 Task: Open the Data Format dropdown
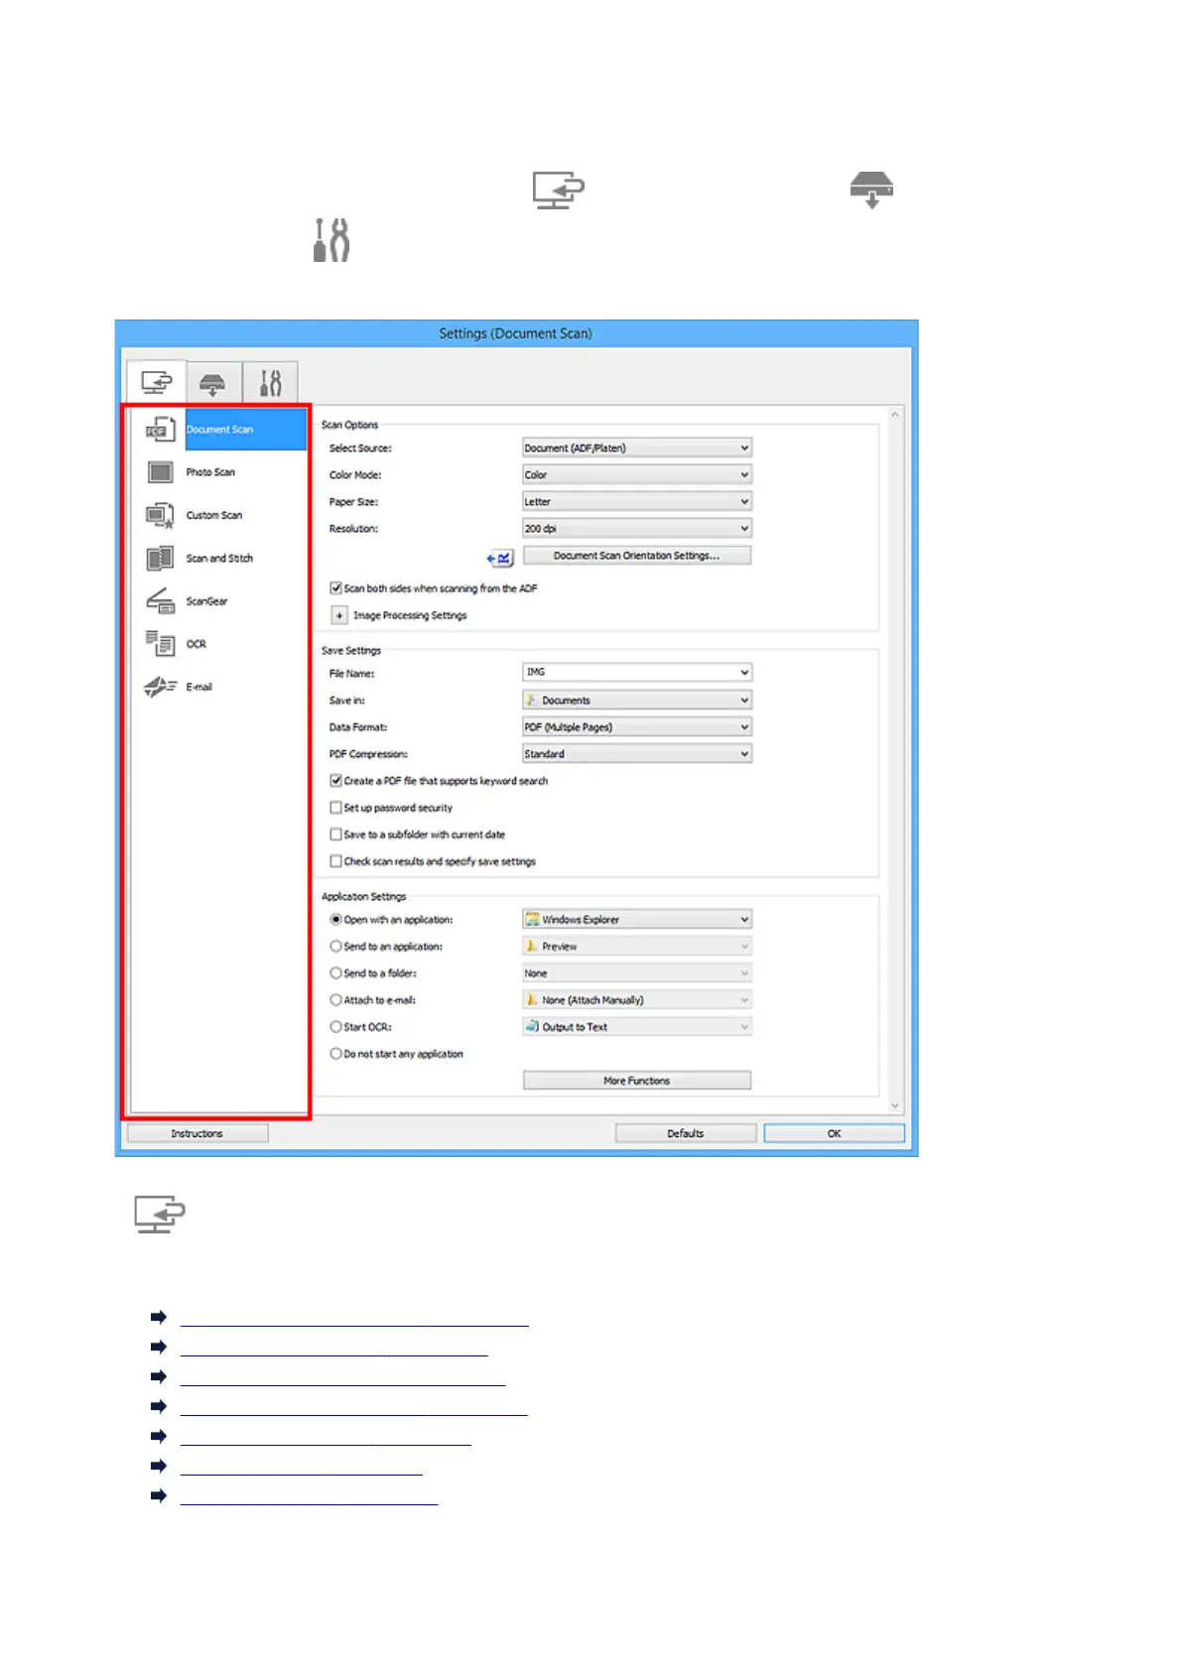point(637,727)
